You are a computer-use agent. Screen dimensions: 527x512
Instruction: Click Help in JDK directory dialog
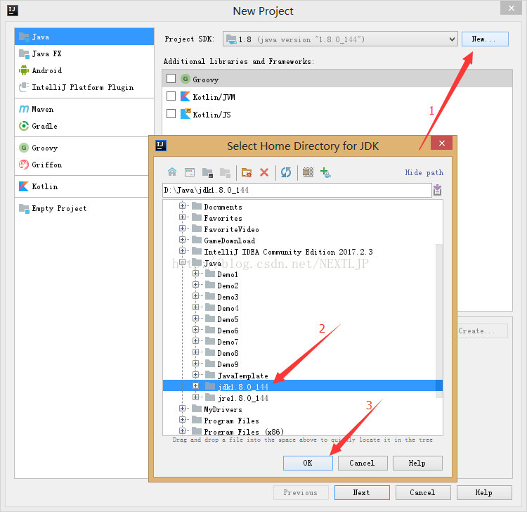click(417, 463)
